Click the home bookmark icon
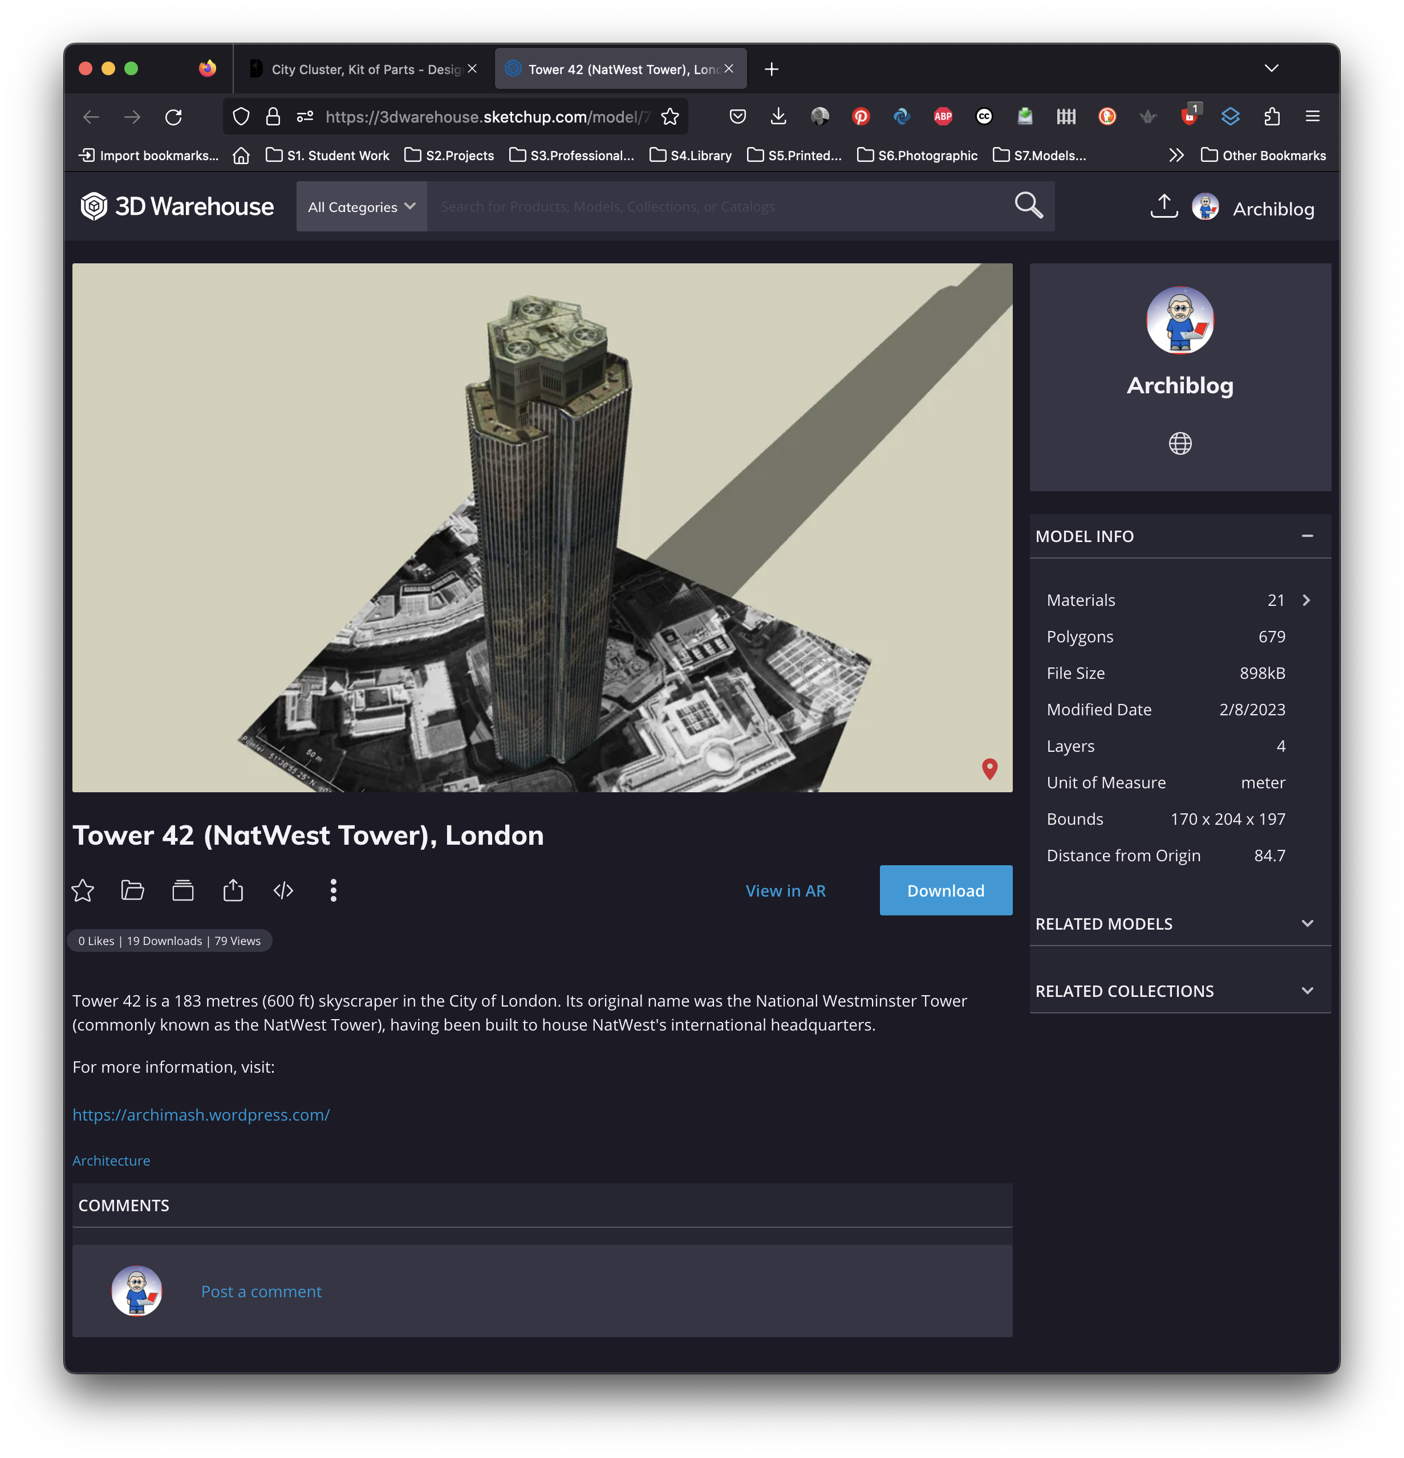The image size is (1404, 1458). point(241,156)
